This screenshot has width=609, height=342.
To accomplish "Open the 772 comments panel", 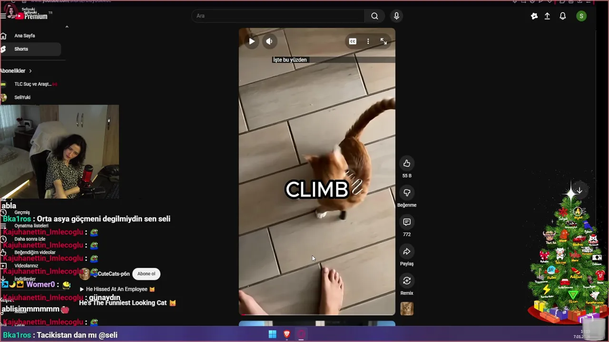I will pyautogui.click(x=407, y=222).
